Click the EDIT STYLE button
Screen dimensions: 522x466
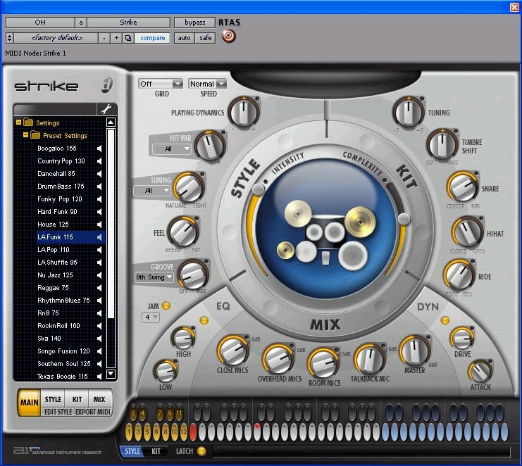point(58,412)
